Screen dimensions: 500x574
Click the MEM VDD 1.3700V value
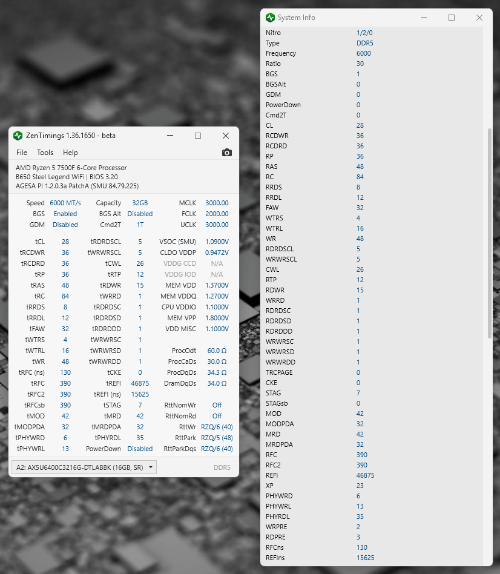(217, 285)
